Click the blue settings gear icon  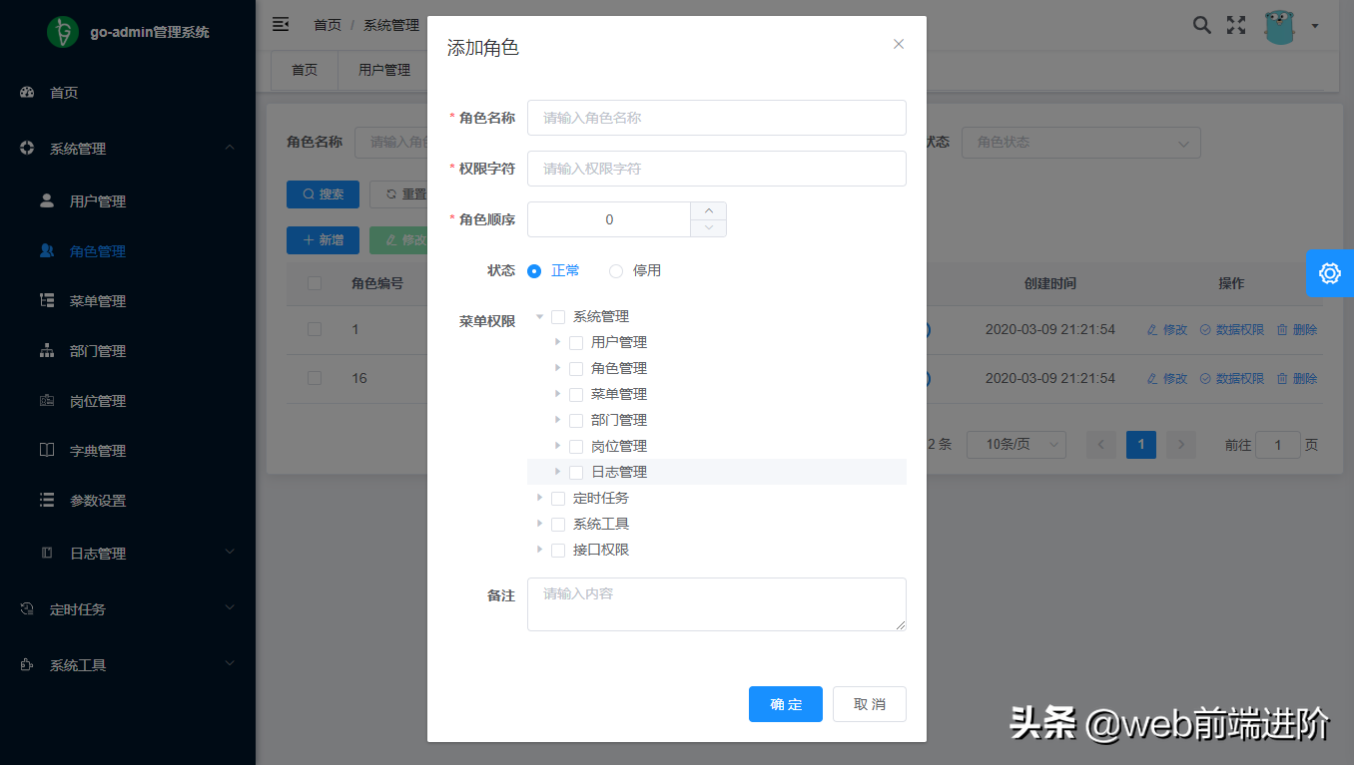click(1329, 273)
